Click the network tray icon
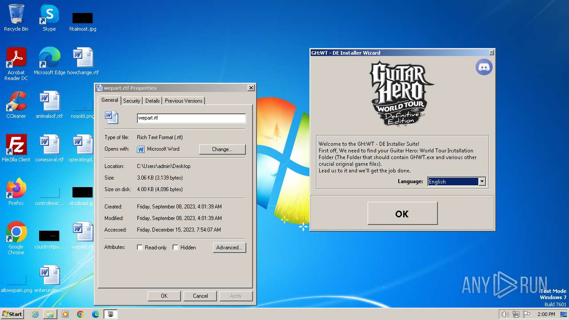The width and height of the screenshot is (569, 320). pos(516,314)
